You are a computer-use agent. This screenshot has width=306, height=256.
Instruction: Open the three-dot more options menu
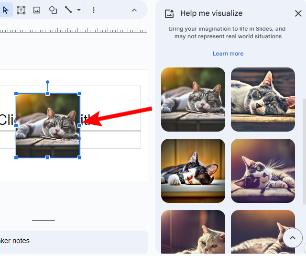pos(94,10)
